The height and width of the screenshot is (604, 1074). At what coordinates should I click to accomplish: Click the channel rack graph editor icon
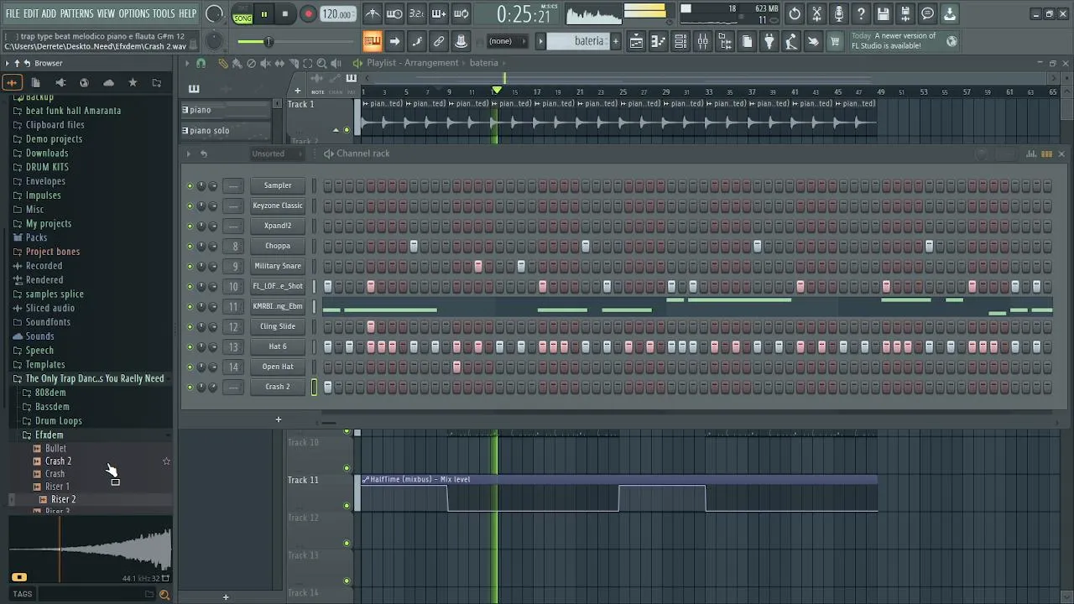1031,154
